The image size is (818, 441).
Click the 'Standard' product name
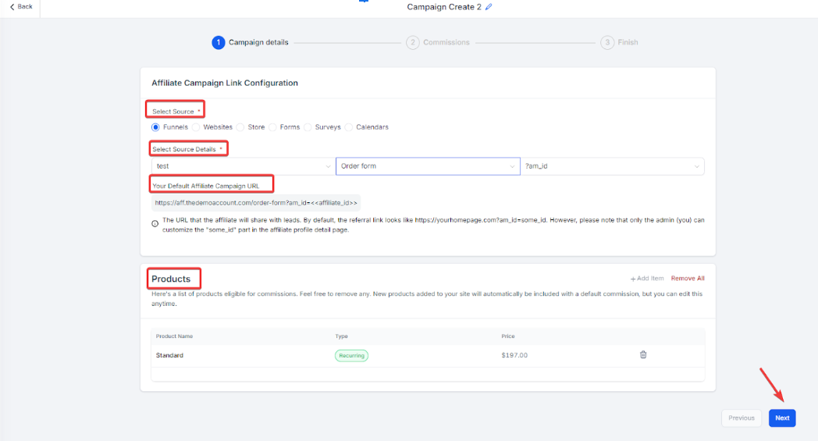(x=169, y=355)
